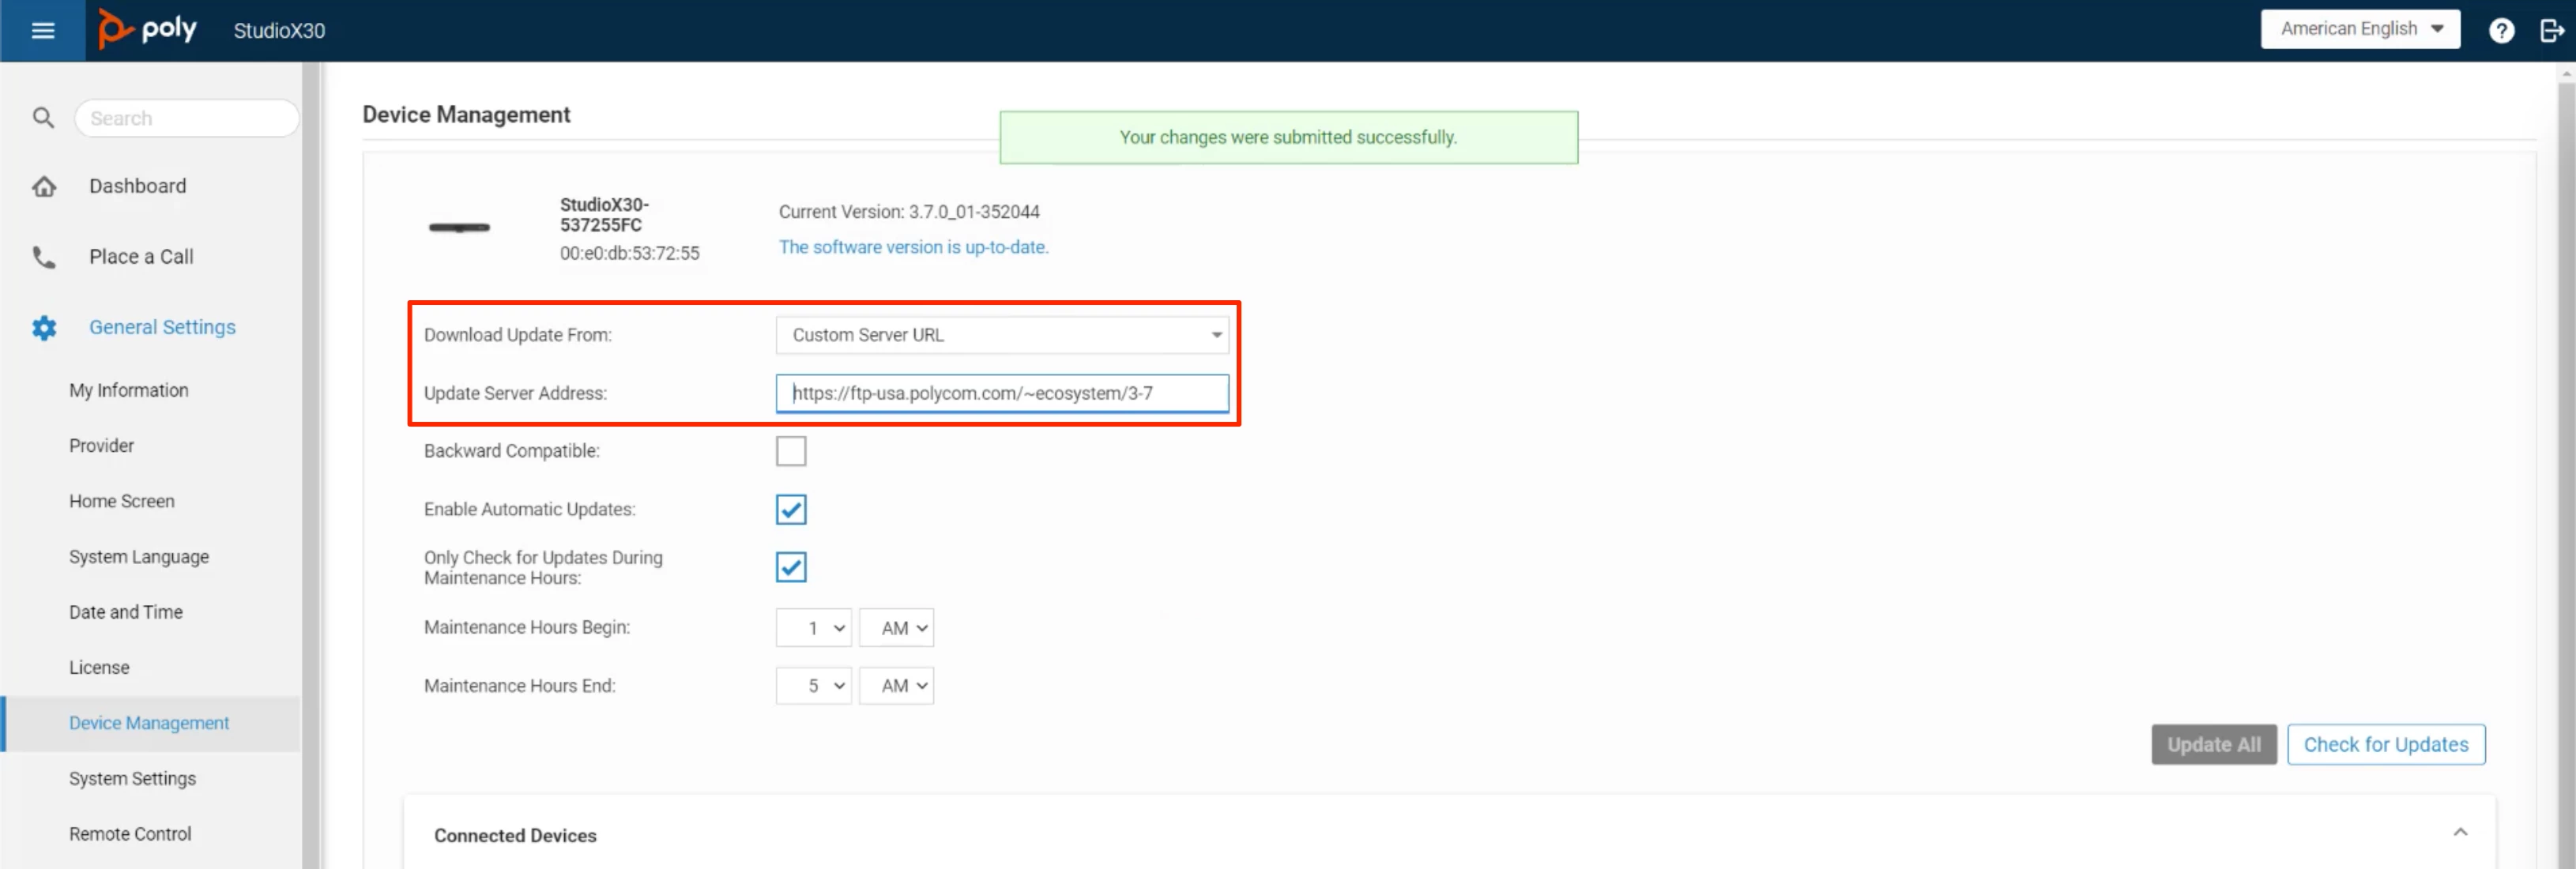2576x869 pixels.
Task: Open American English language dropdown
Action: pos(2360,29)
